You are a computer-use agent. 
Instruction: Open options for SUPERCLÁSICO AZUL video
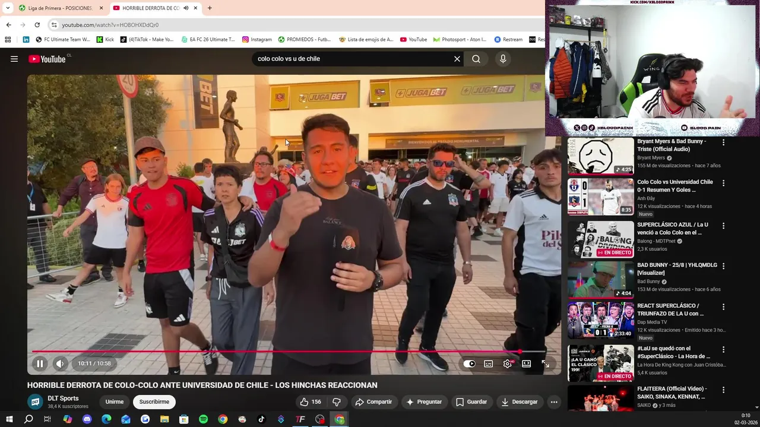pyautogui.click(x=723, y=225)
